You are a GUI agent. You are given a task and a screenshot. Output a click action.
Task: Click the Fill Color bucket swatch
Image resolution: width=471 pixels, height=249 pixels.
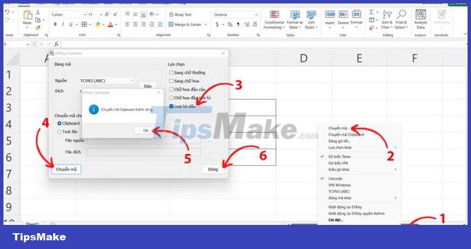[98, 25]
